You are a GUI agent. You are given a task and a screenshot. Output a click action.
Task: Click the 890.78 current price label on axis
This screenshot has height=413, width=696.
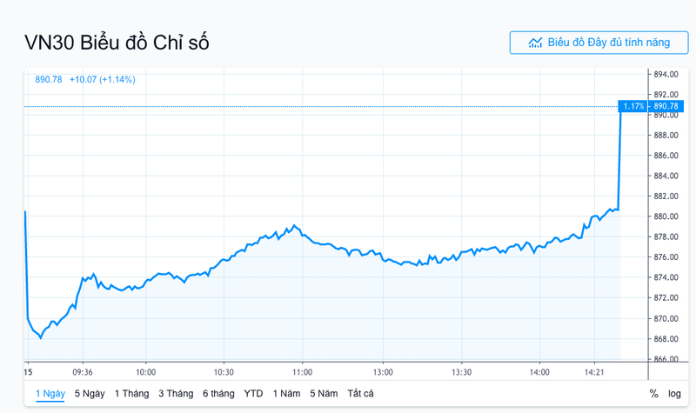[x=666, y=106]
